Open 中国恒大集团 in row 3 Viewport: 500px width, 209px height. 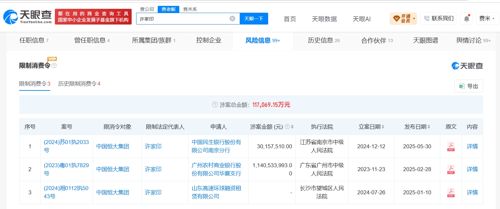pyautogui.click(x=113, y=192)
